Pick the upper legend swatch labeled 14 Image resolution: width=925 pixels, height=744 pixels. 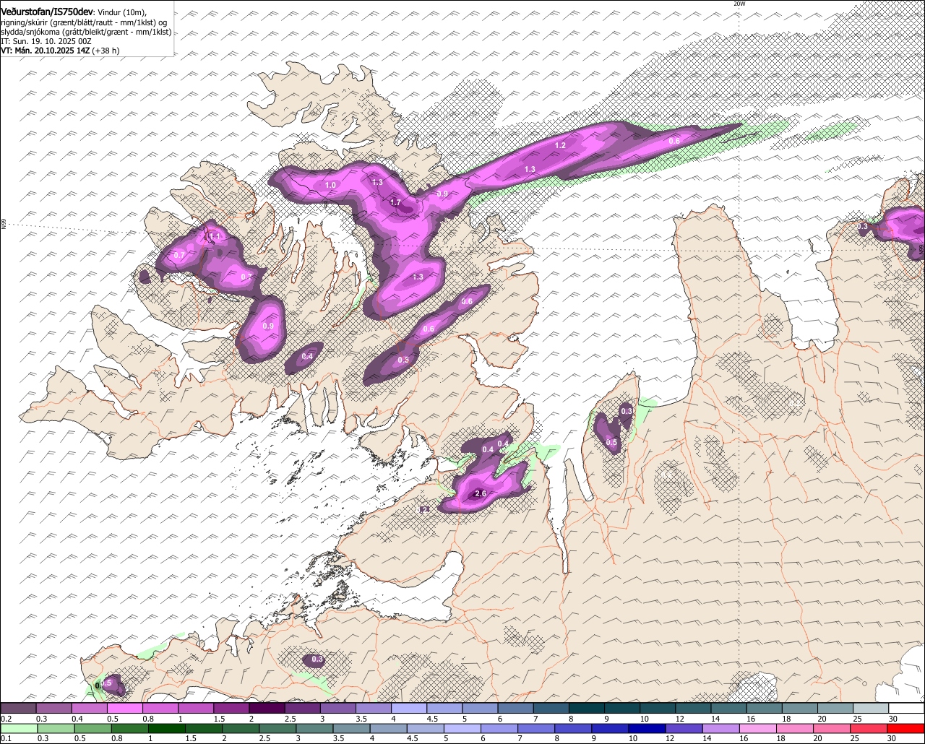729,708
